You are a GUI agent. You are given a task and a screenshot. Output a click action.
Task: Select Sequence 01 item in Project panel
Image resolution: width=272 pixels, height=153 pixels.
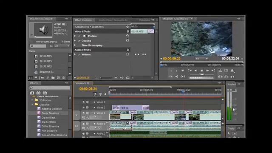click(x=46, y=72)
